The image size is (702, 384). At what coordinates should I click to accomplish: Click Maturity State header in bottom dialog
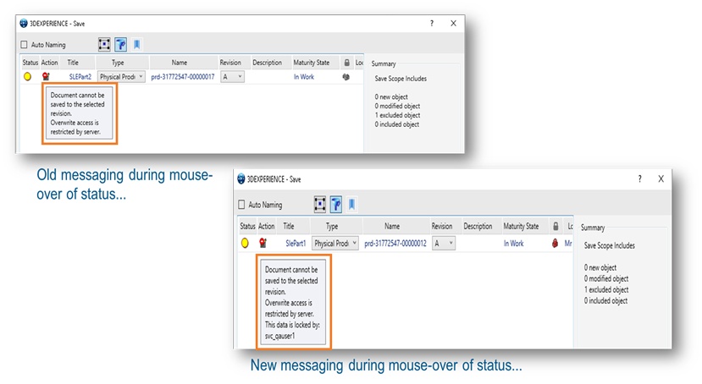(521, 226)
